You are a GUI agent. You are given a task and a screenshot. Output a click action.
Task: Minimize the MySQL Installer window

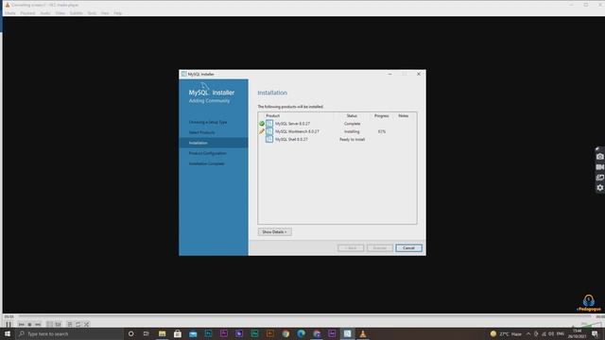click(x=389, y=74)
